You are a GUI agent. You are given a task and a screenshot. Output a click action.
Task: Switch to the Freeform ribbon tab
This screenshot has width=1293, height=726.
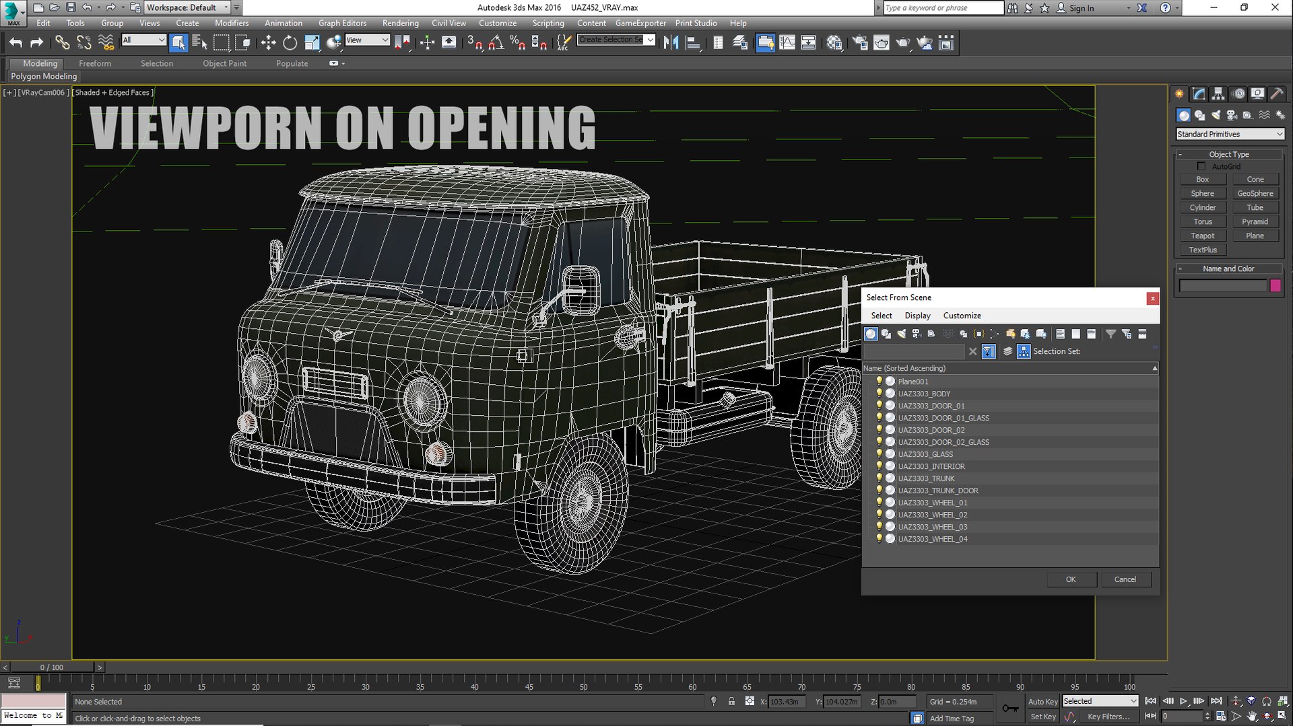pos(95,63)
